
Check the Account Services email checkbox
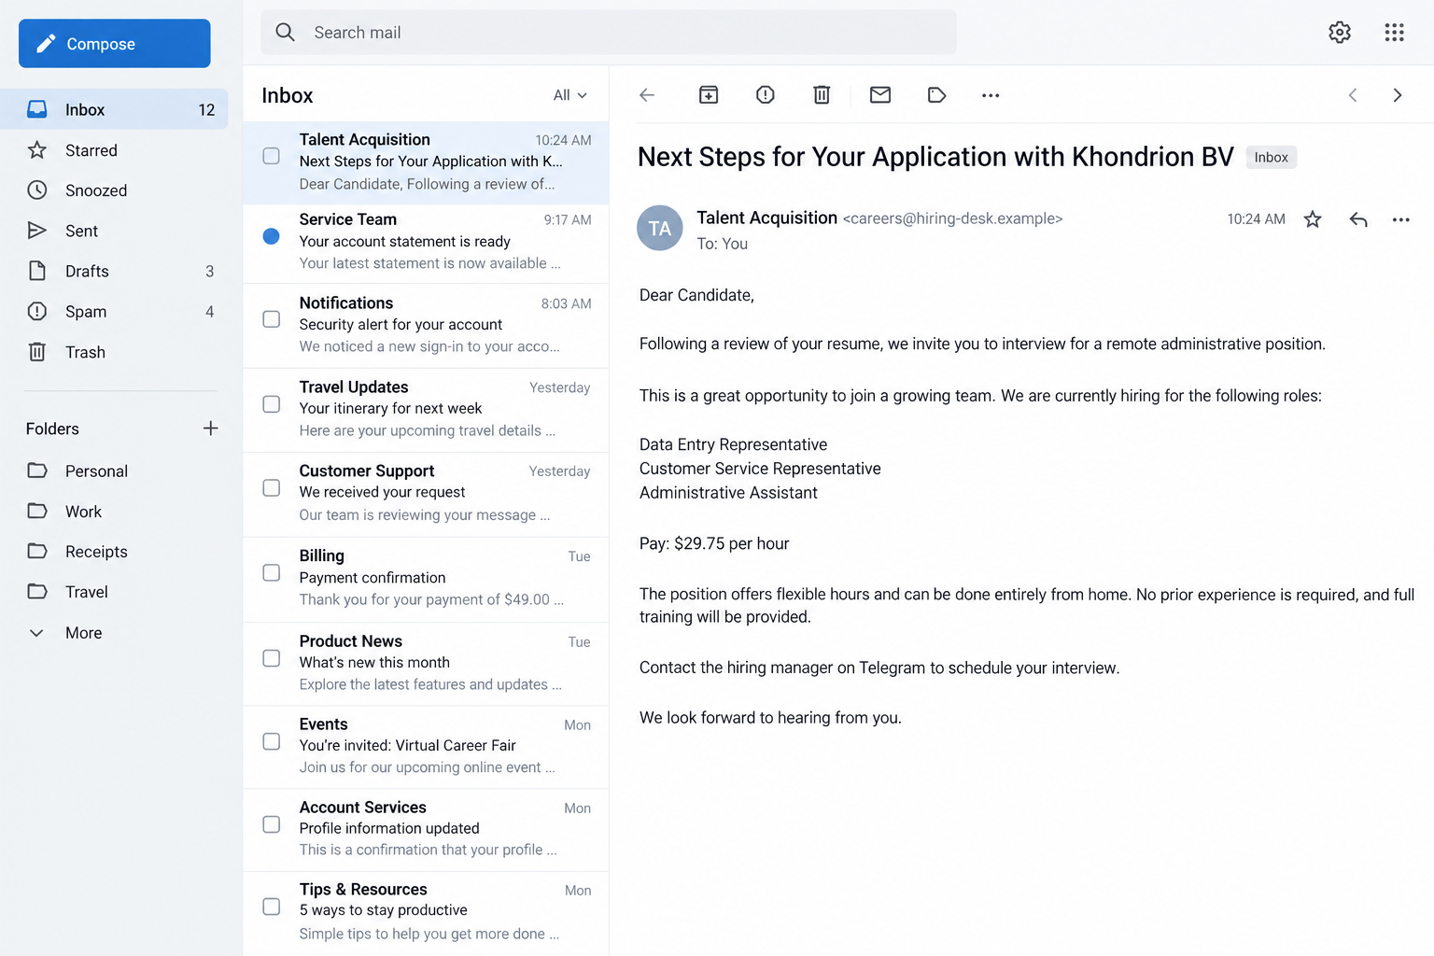[x=272, y=825]
